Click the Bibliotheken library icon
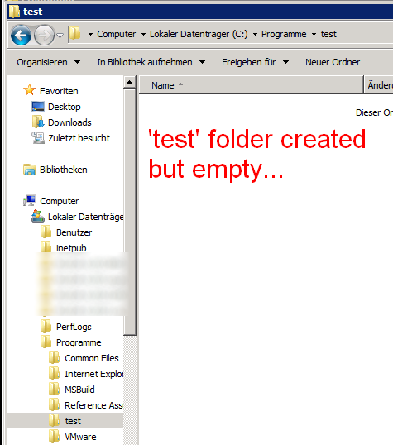Image resolution: width=393 pixels, height=445 pixels. (30, 170)
